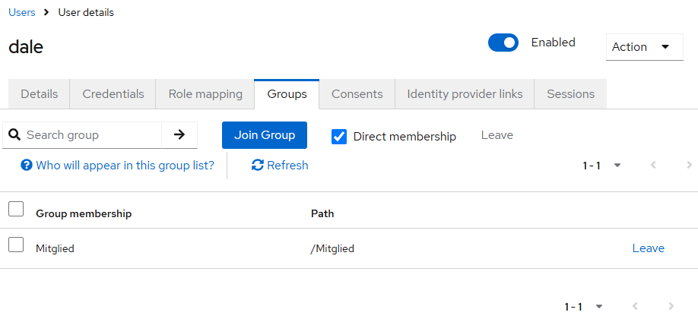Screen dimensions: 698x322
Task: Switch to the Credentials tab
Action: [x=113, y=94]
